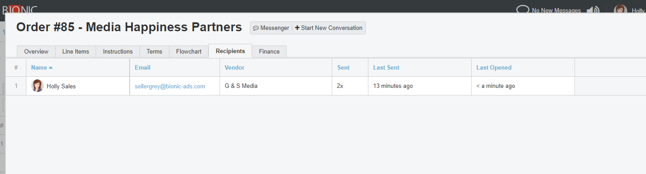Open the Finance tab
Screen dimensions: 646x174
click(269, 51)
